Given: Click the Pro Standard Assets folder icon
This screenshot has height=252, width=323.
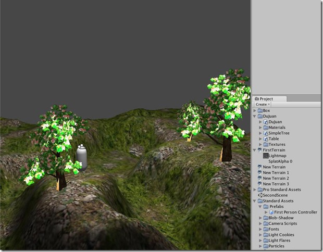Looking at the screenshot, I should (x=260, y=190).
